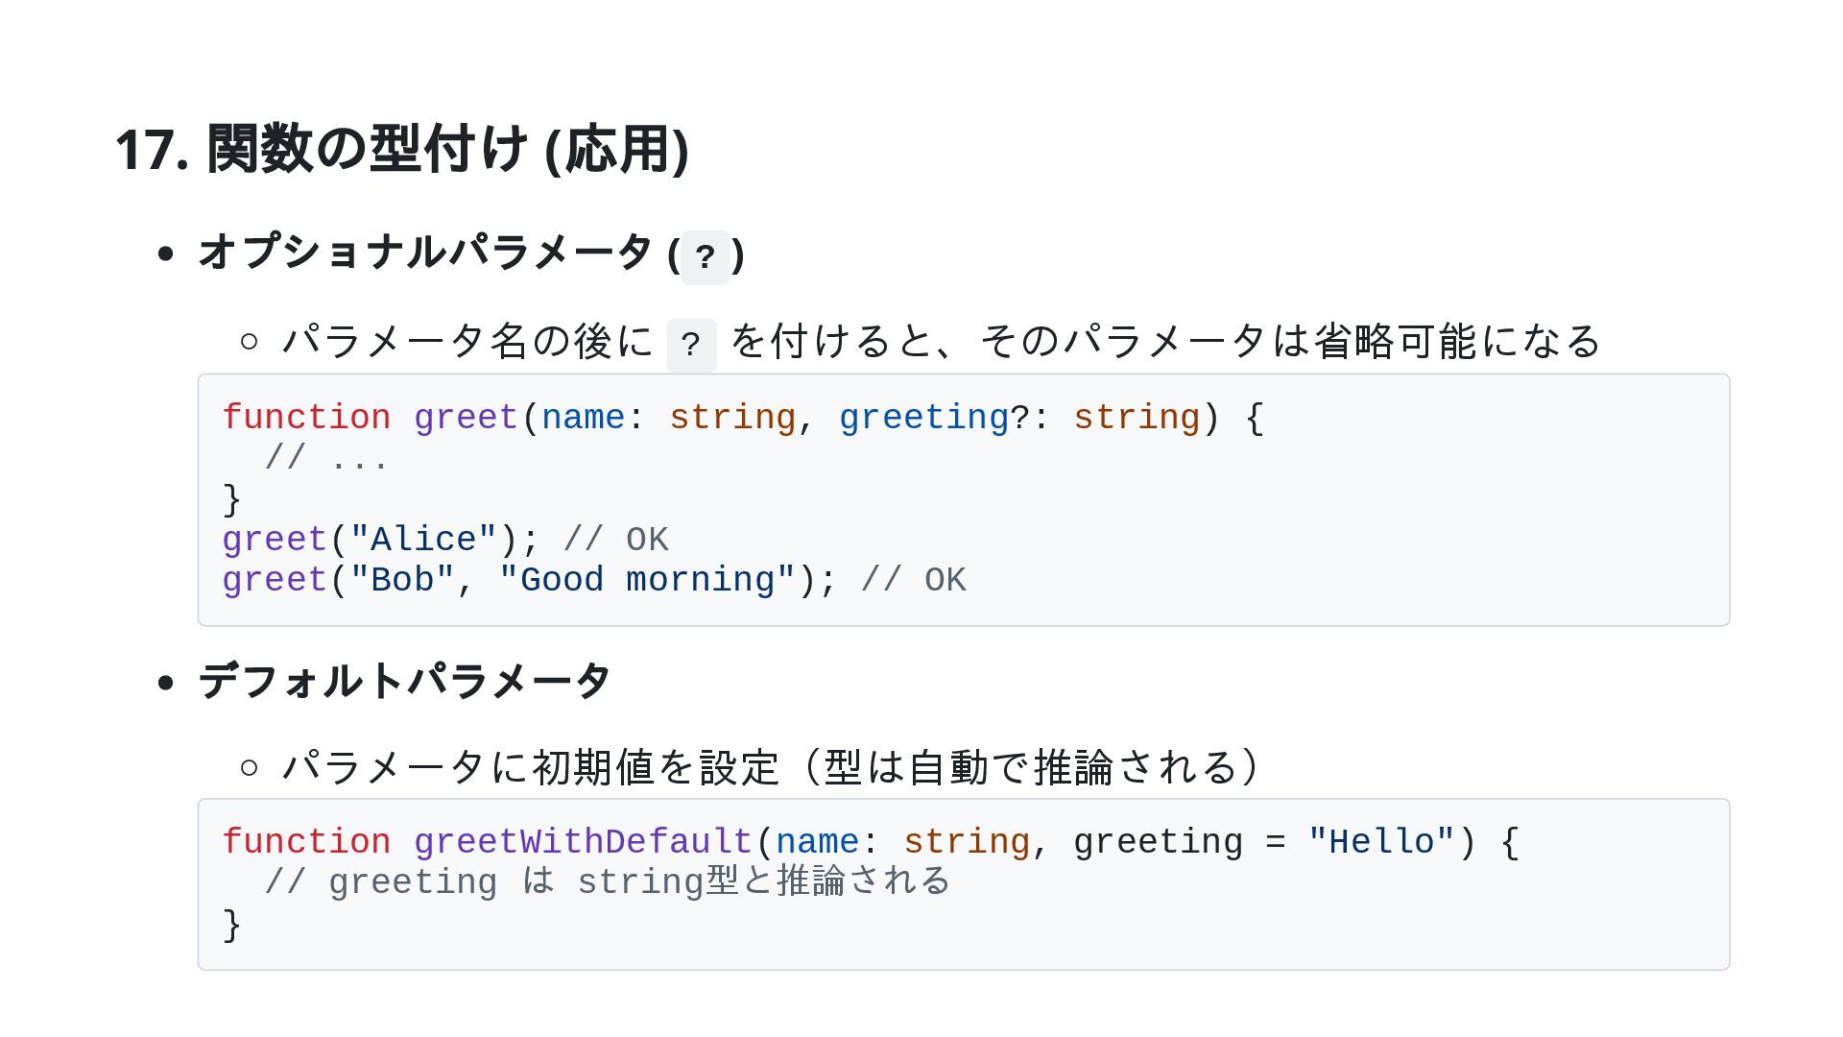The image size is (1843, 1037).
Task: Click the 'オプショナルパラメータ' bullet heading
Action: 425,253
